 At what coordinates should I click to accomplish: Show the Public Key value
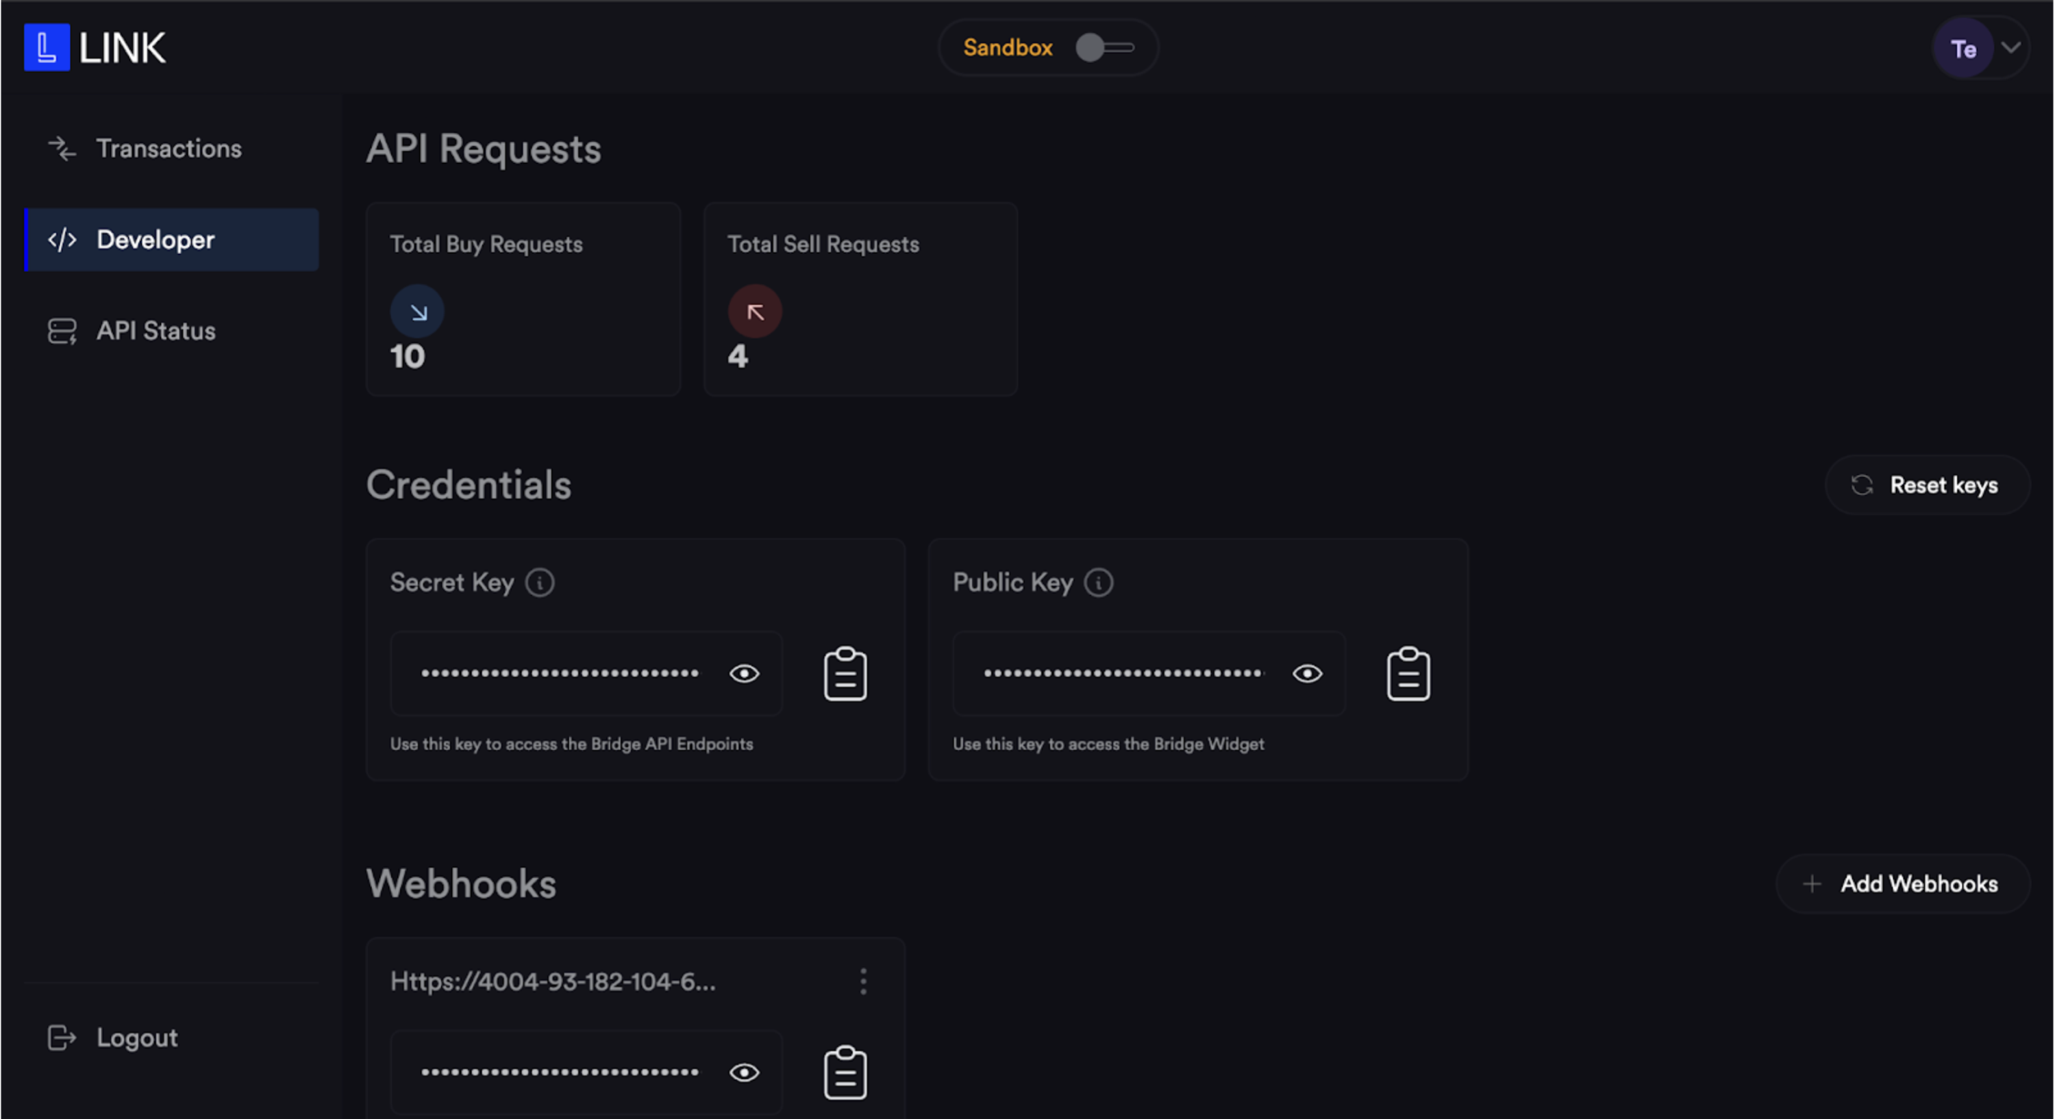(1307, 674)
